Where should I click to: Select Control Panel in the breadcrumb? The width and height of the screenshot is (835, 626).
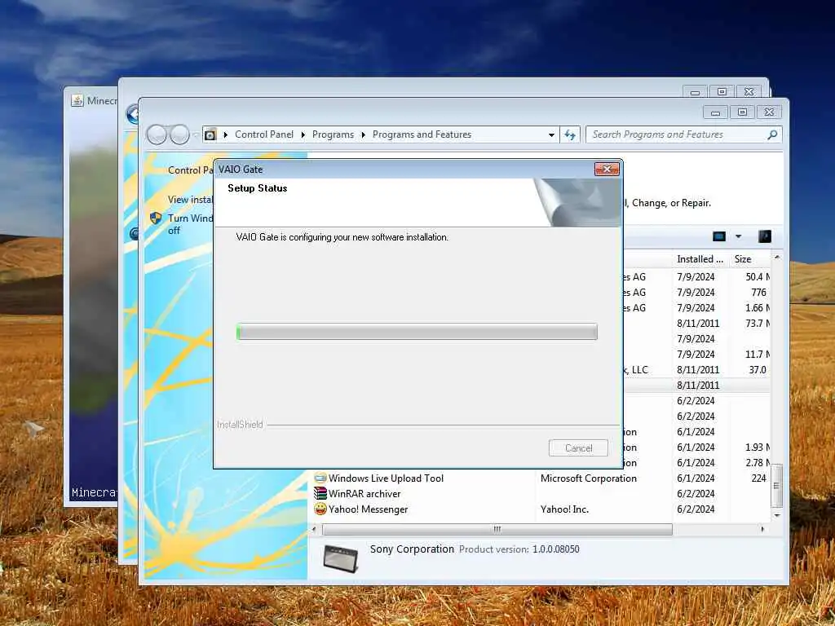(264, 134)
